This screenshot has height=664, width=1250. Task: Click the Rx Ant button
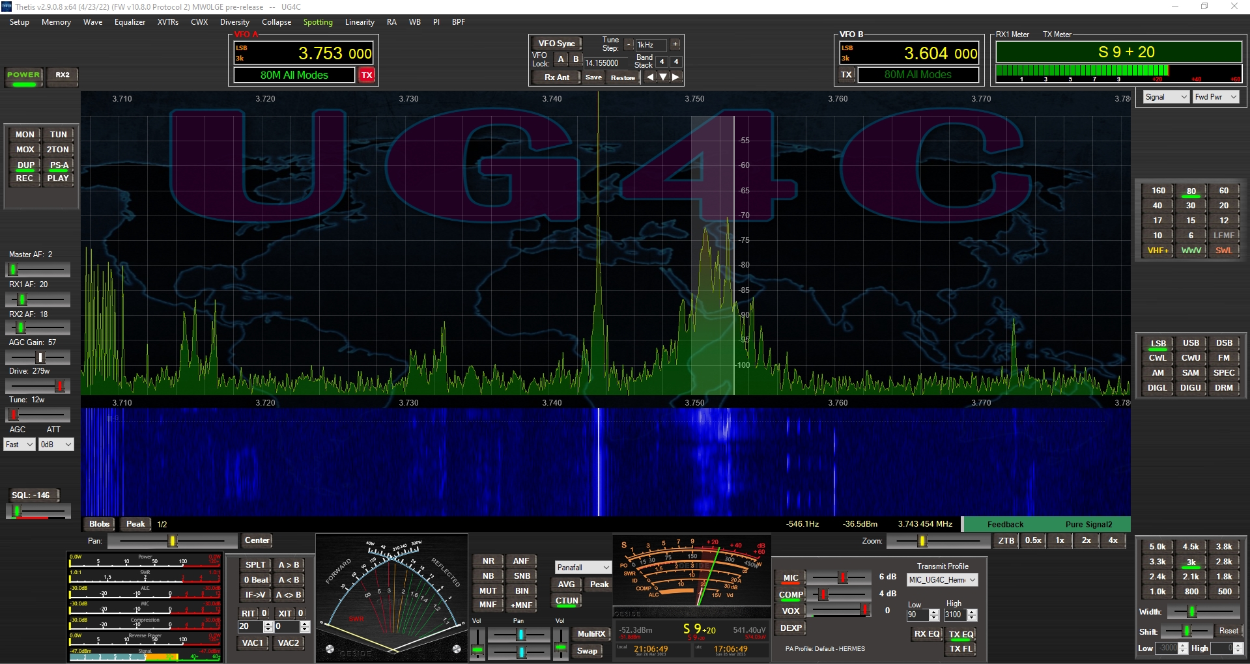[x=556, y=77]
